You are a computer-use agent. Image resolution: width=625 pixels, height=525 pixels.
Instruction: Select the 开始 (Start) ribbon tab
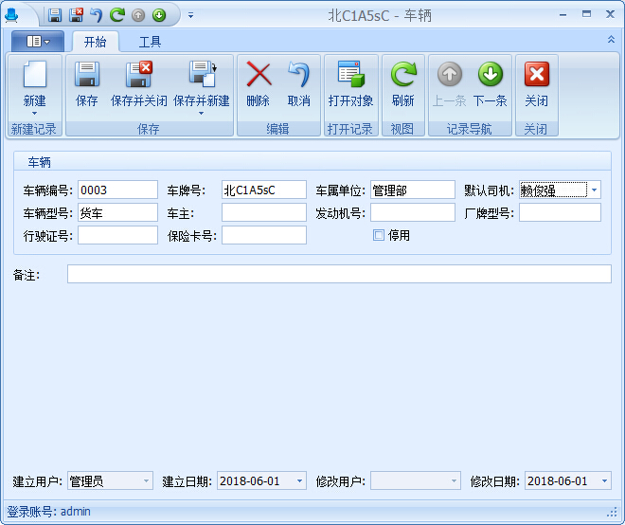tap(95, 42)
